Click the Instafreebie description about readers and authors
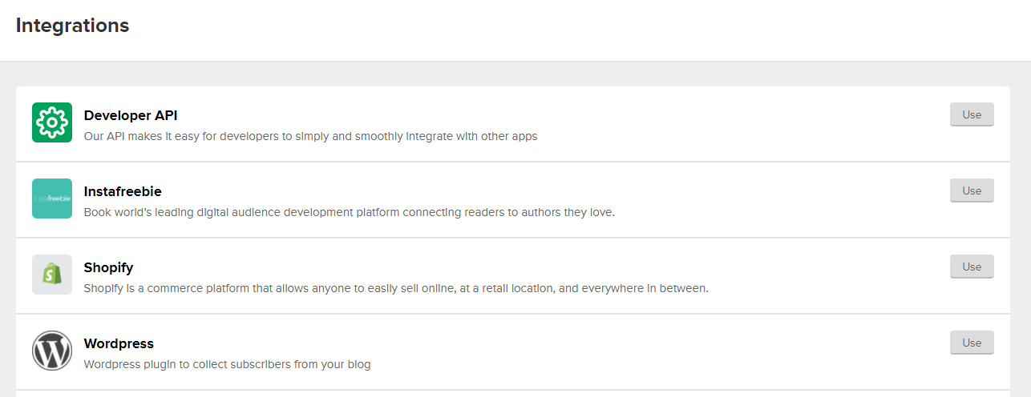Image resolution: width=1031 pixels, height=397 pixels. [x=349, y=212]
